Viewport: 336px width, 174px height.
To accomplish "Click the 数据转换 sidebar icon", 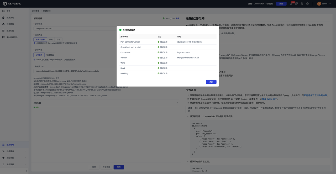I will (x=3, y=24).
